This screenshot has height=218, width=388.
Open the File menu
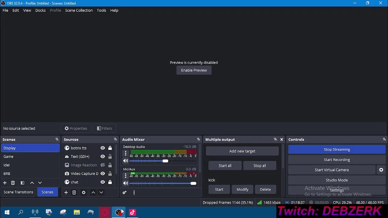pyautogui.click(x=5, y=10)
